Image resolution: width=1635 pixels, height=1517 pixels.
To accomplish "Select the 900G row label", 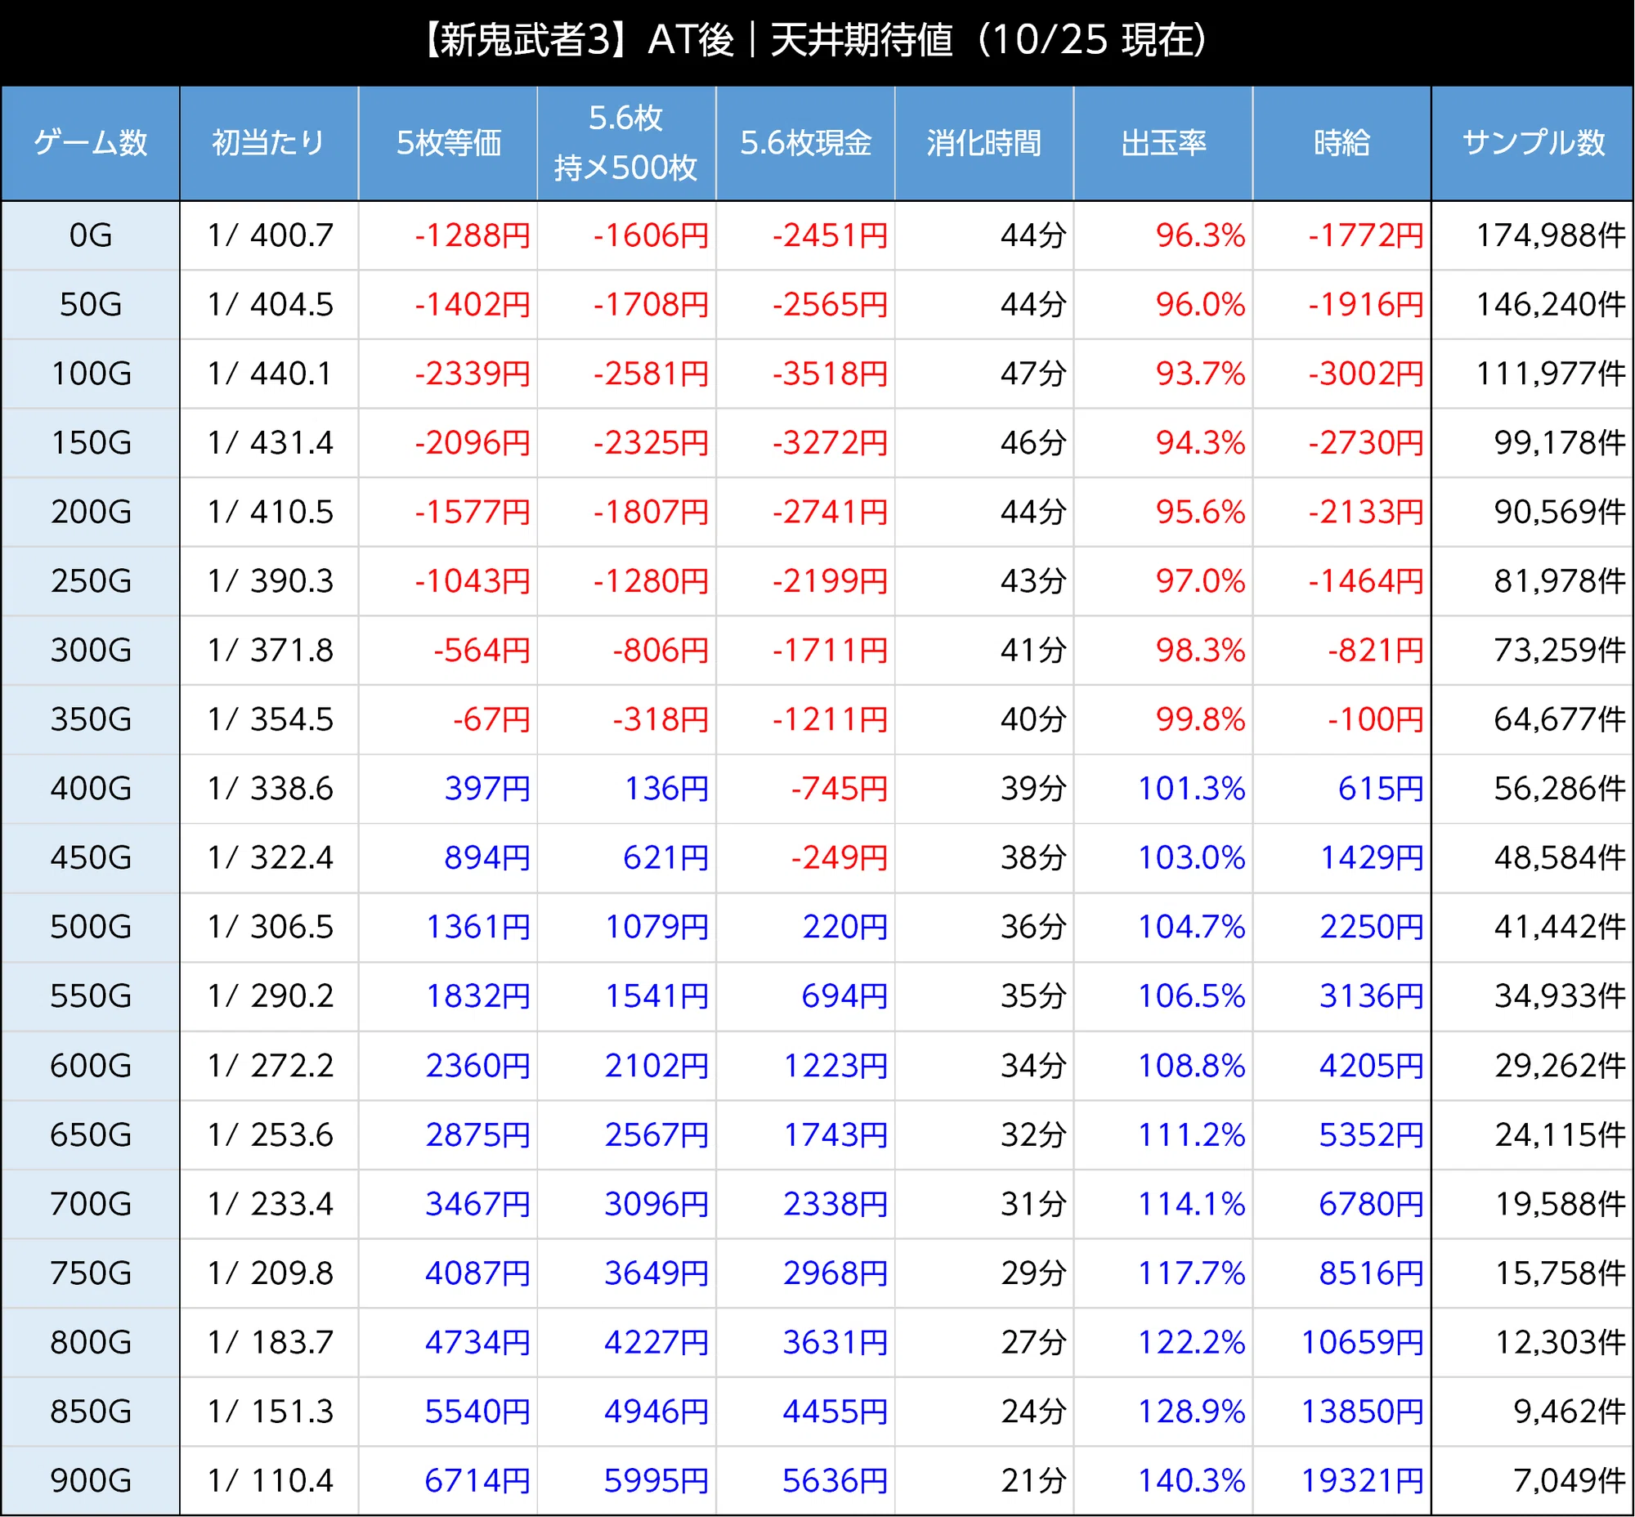I will click(90, 1480).
